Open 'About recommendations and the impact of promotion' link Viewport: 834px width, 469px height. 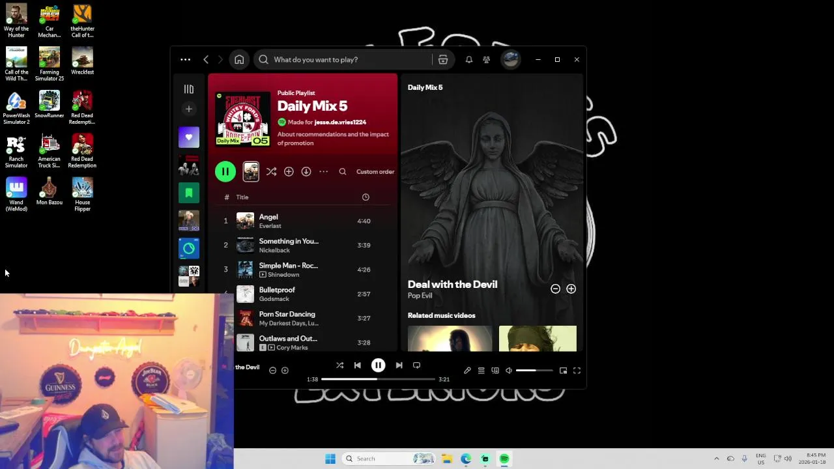click(x=333, y=139)
